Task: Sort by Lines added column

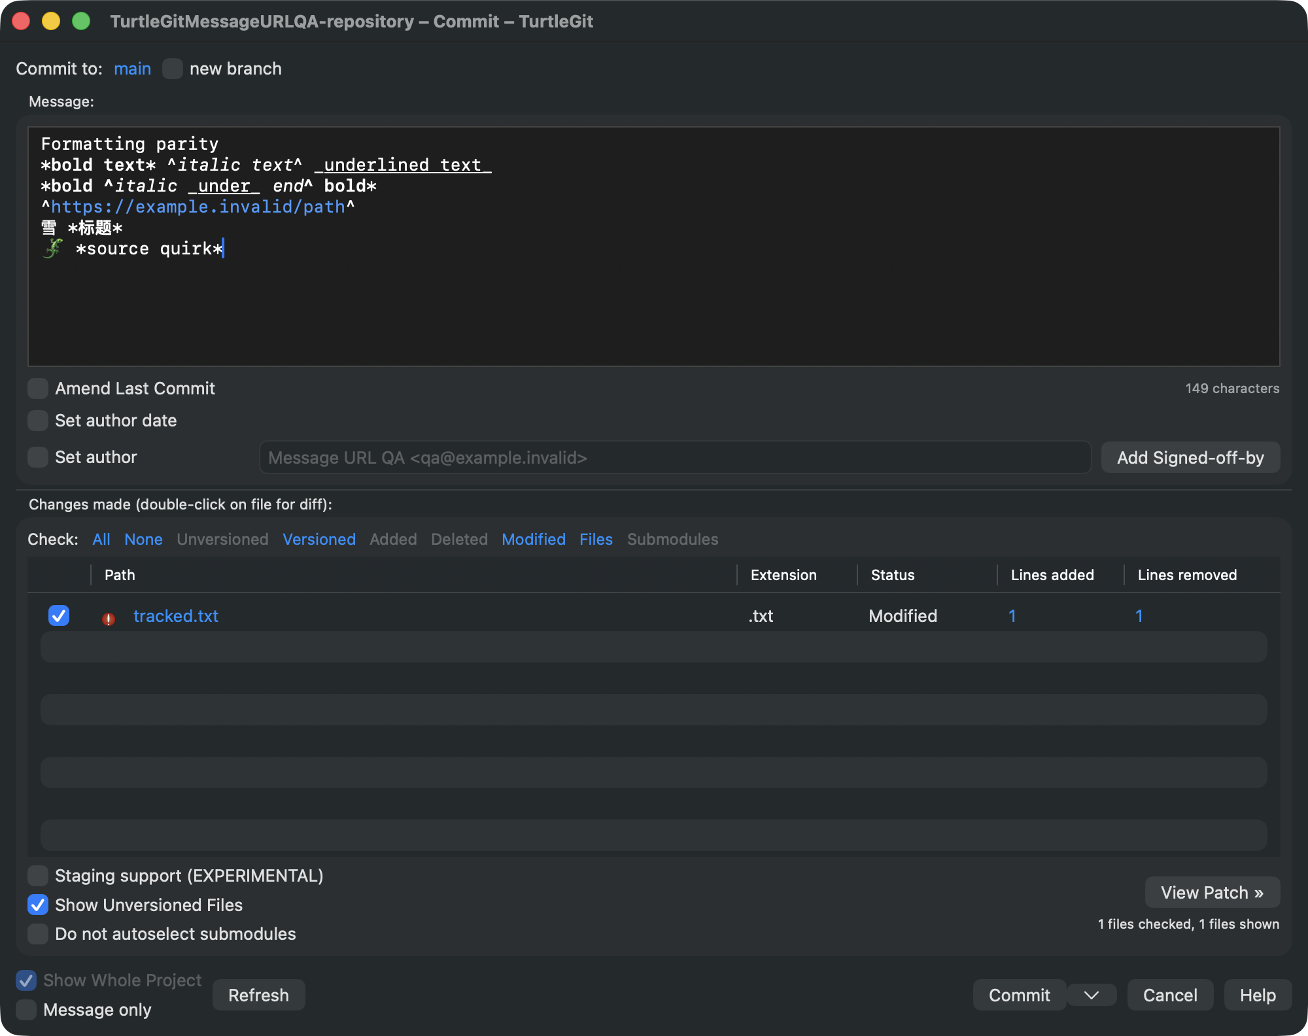Action: click(x=1061, y=575)
